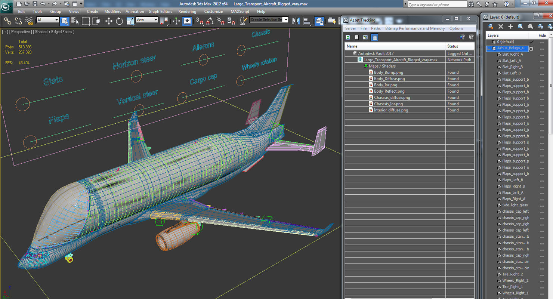Image resolution: width=553 pixels, height=299 pixels.
Task: Open the Rendering menu
Action: point(187,12)
